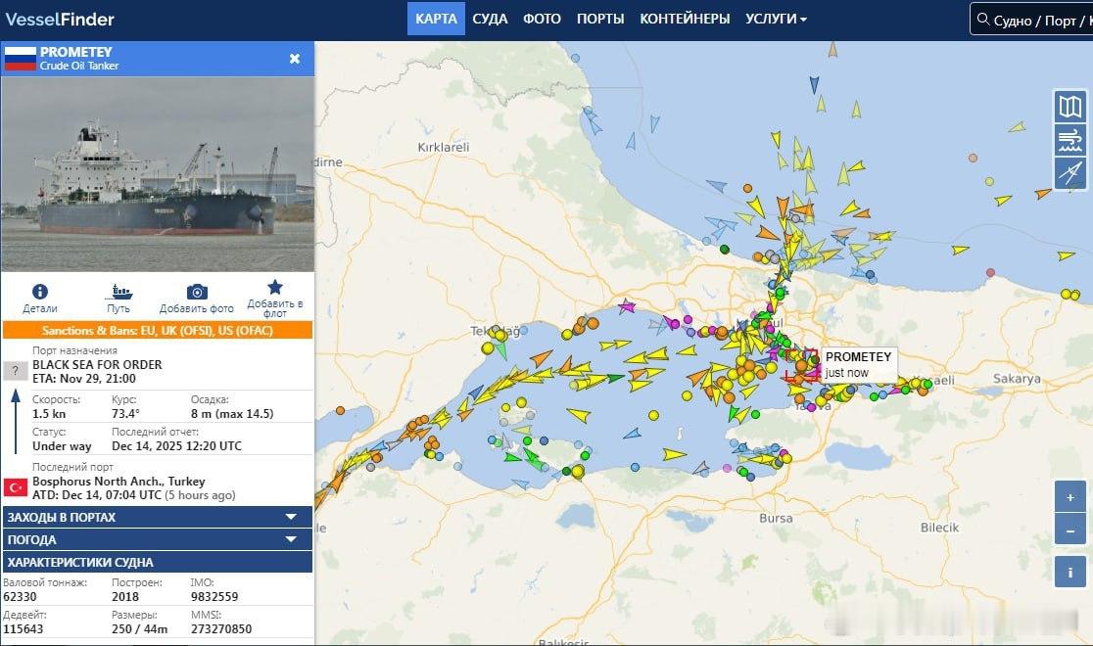Viewport: 1093px width, 646px height.
Task: Select the КАРТА tab
Action: point(437,19)
